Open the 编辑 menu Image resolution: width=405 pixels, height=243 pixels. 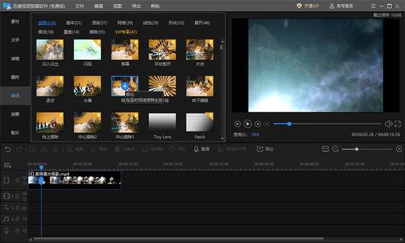click(x=98, y=6)
